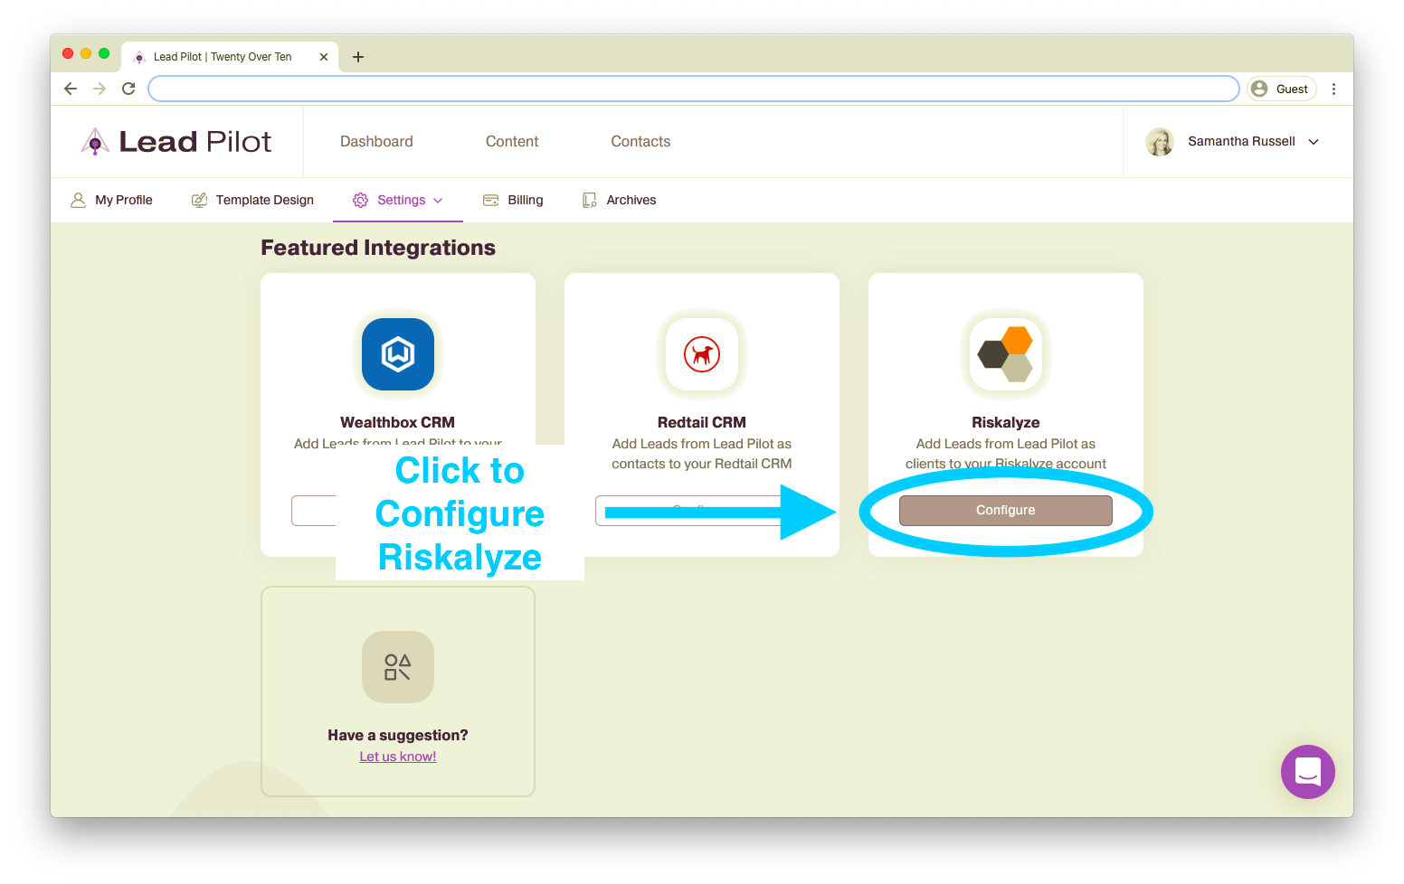Click Samantha Russell's avatar photo
Image resolution: width=1404 pixels, height=884 pixels.
pos(1160,142)
